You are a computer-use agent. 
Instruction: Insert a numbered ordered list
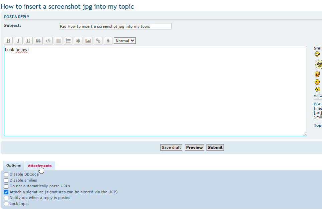[x=68, y=41]
